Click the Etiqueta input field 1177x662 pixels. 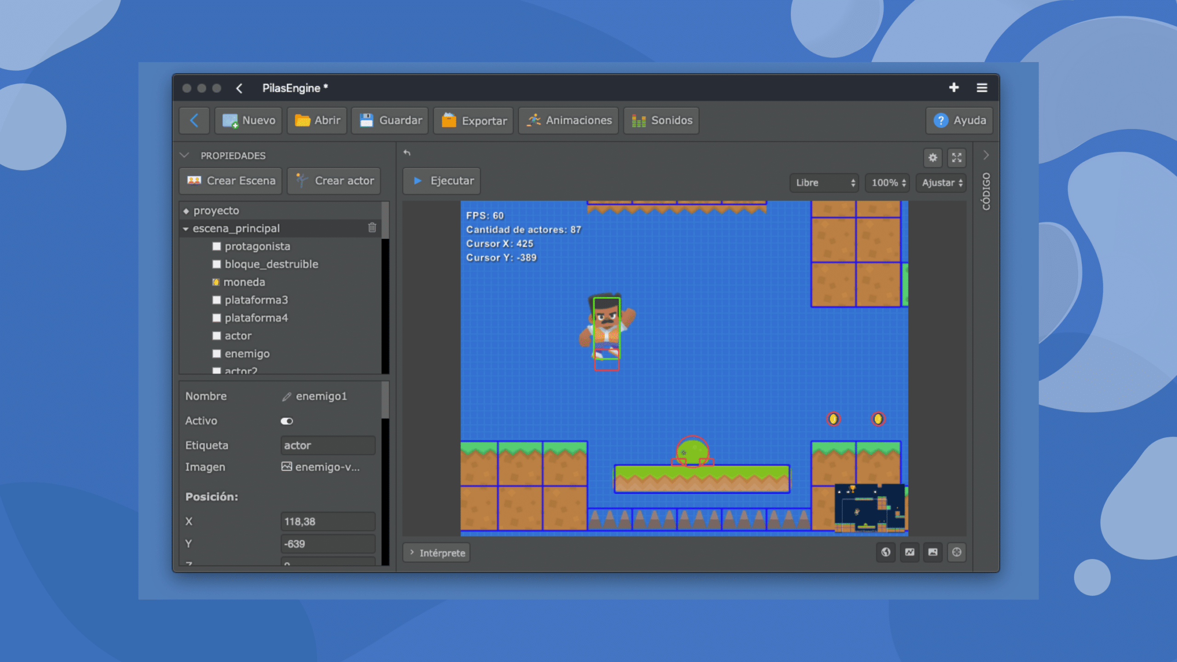point(328,445)
